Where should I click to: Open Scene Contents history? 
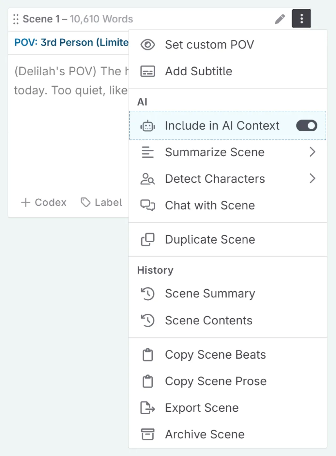(208, 321)
